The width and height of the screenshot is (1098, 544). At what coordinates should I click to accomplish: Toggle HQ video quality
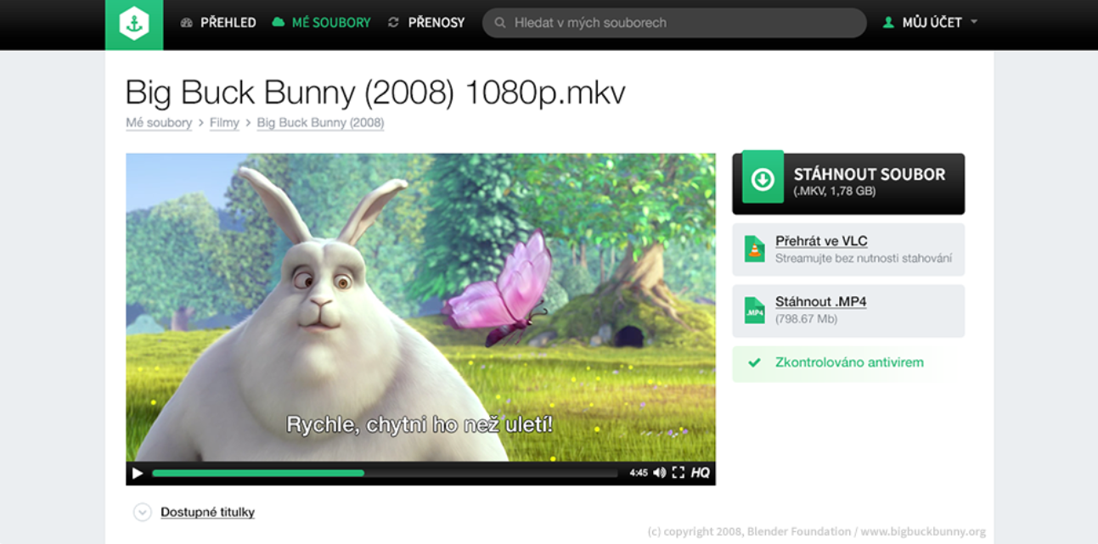point(700,473)
